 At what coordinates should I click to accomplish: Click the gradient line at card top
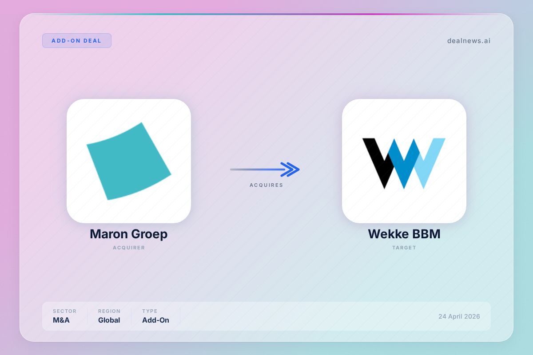coord(266,14)
